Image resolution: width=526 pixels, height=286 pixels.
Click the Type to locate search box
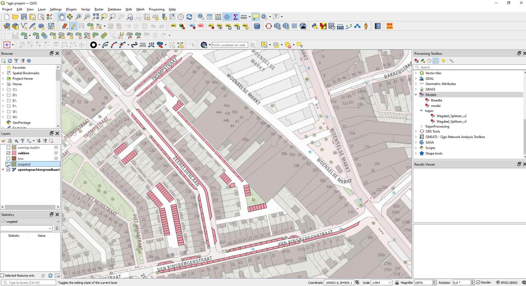tap(29, 283)
